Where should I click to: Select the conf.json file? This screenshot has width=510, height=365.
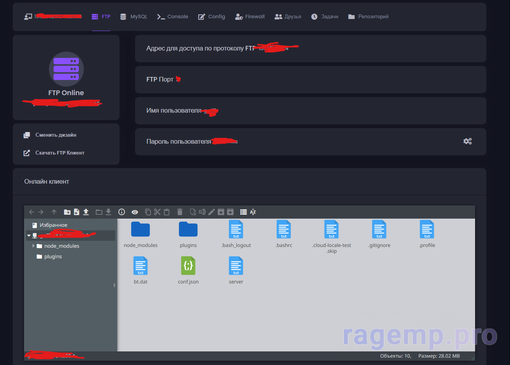(188, 271)
